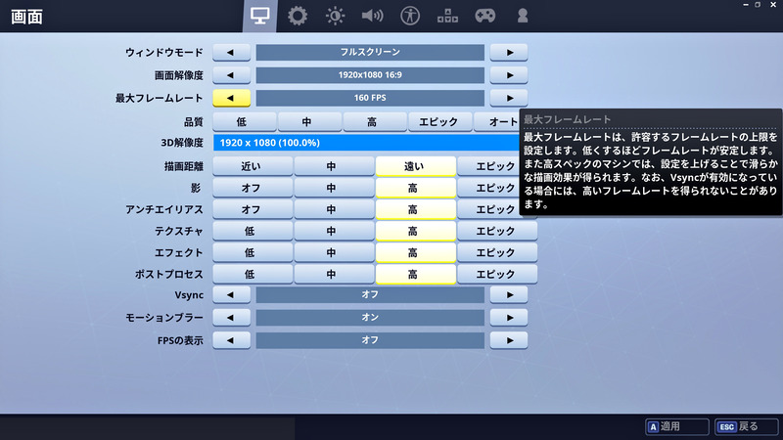Set ポストプロセス to 高
The image size is (783, 440).
point(415,275)
